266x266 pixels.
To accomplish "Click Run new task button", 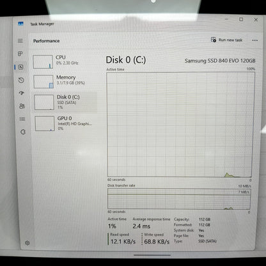I will pyautogui.click(x=226, y=40).
